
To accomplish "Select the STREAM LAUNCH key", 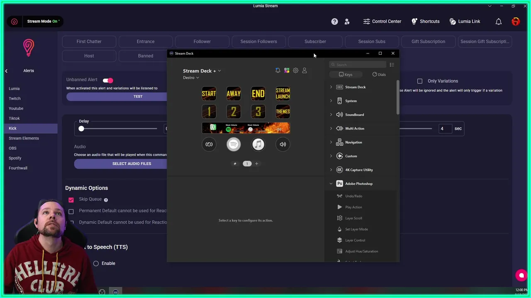I will tap(283, 94).
